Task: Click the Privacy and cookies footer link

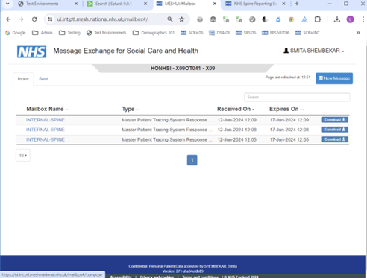Action: click(157, 277)
